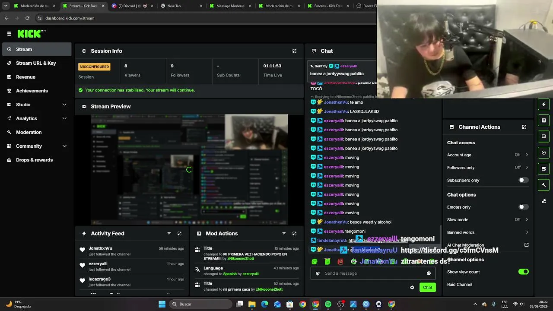Viewport: 553px width, 311px height.
Task: Open Slow mode options chevron
Action: [x=527, y=219]
